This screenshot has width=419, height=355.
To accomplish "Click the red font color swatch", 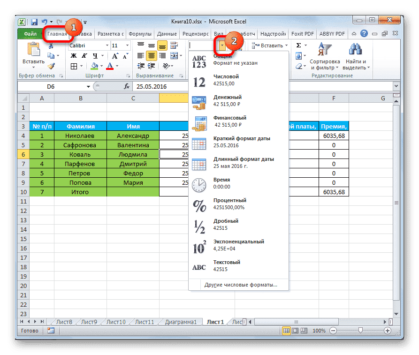I will pos(110,67).
